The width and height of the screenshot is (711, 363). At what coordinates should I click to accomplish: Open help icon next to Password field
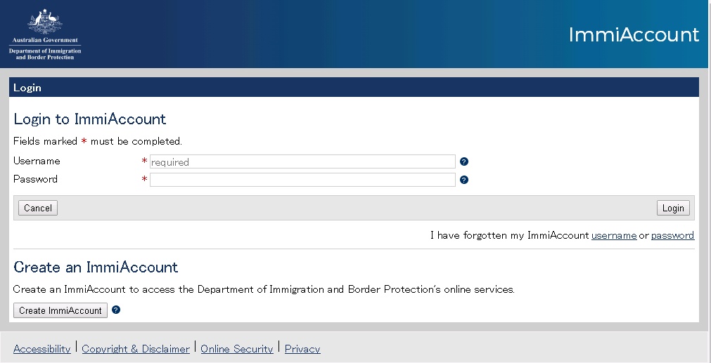tap(464, 180)
